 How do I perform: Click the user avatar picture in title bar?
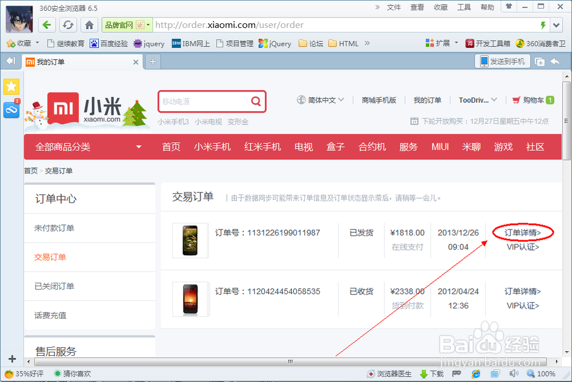19,19
